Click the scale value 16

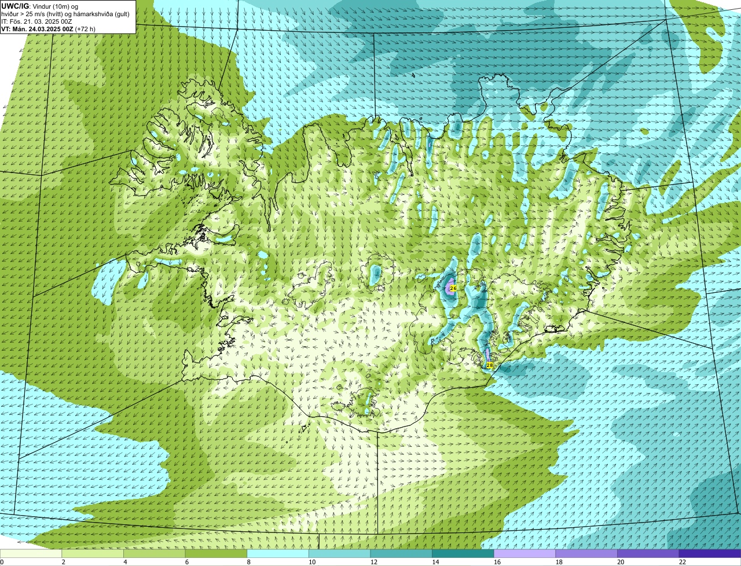tap(497, 562)
